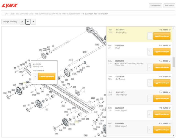This screenshot has height=138, width=176.
Task: Click the LYNX logo
Action: coord(10,6)
